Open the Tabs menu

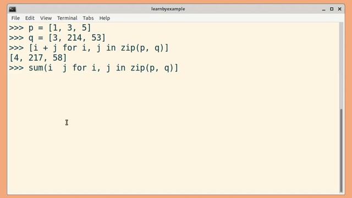point(88,18)
